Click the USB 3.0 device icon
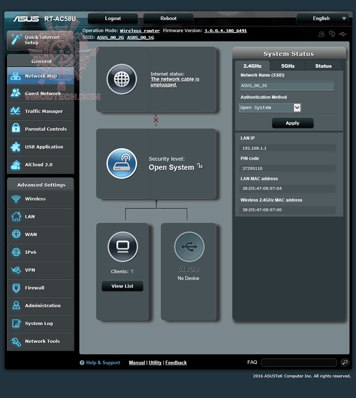This screenshot has width=356, height=398. [x=189, y=247]
